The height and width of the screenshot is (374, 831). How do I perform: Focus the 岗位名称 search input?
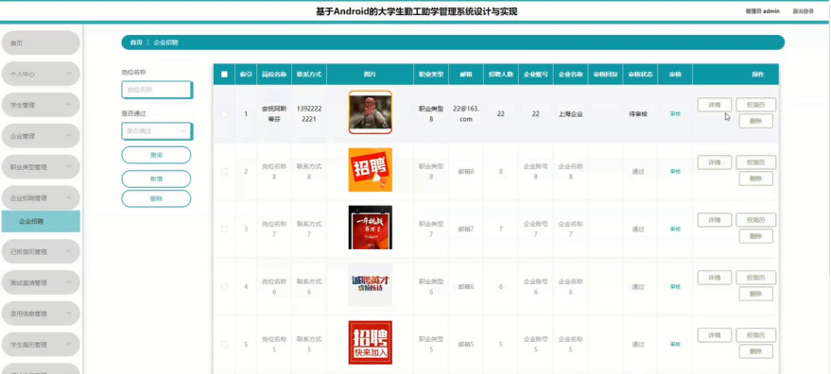(x=157, y=90)
